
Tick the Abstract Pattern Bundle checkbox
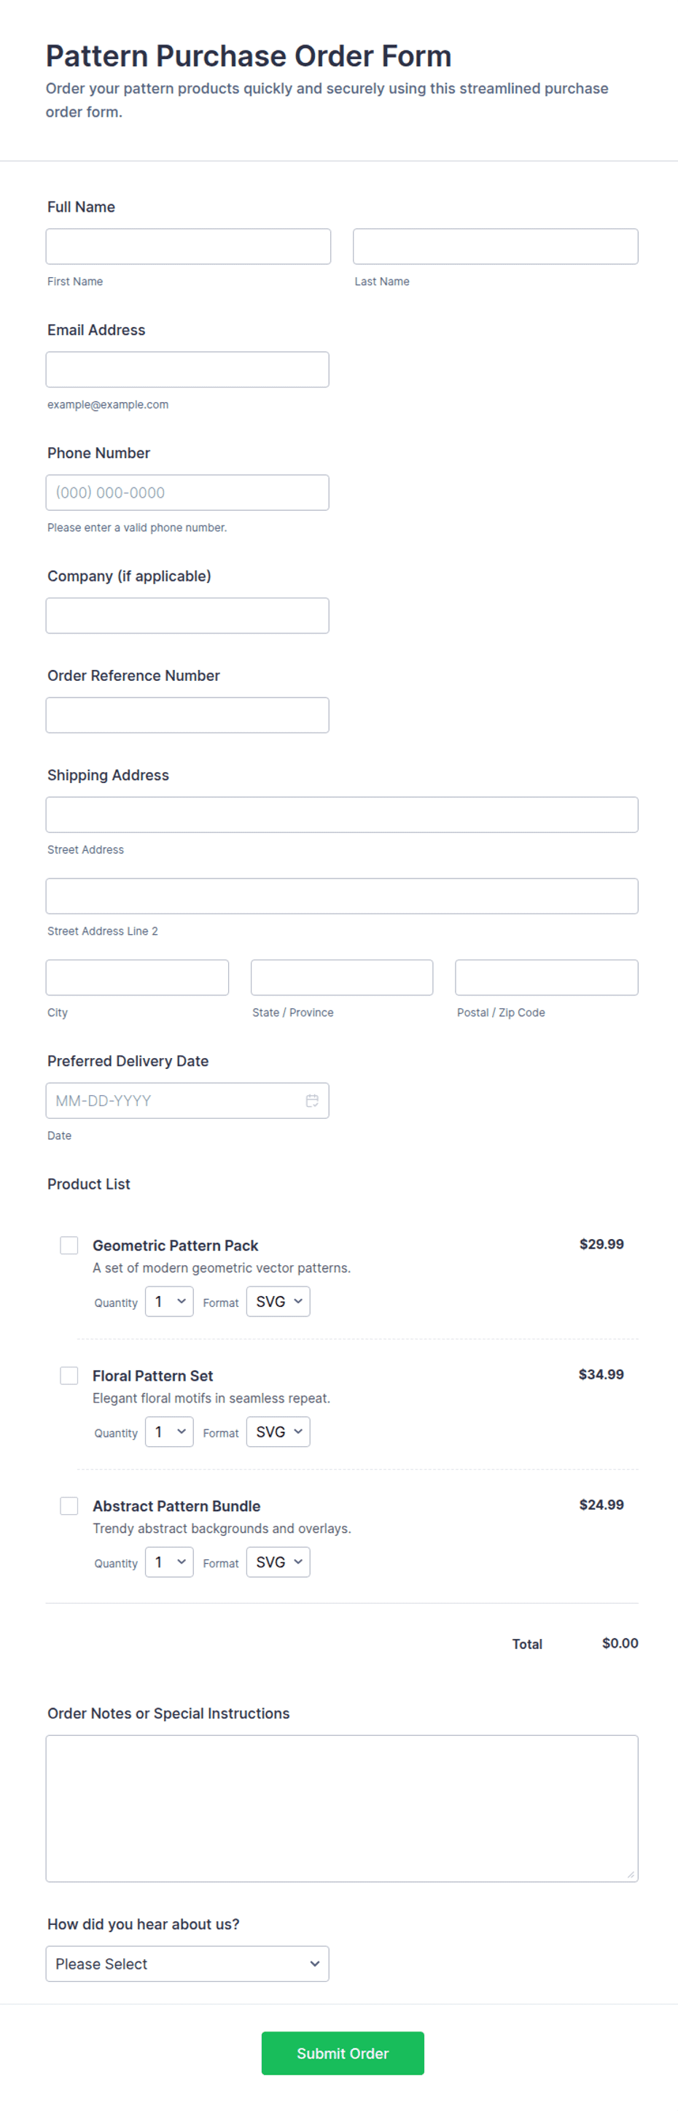tap(69, 1506)
